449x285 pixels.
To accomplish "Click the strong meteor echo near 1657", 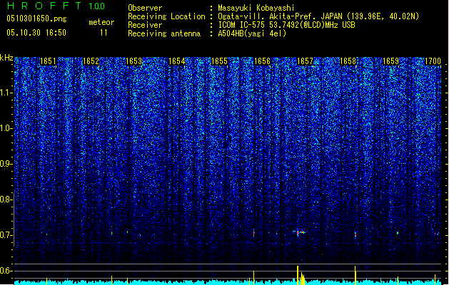I will (x=299, y=233).
